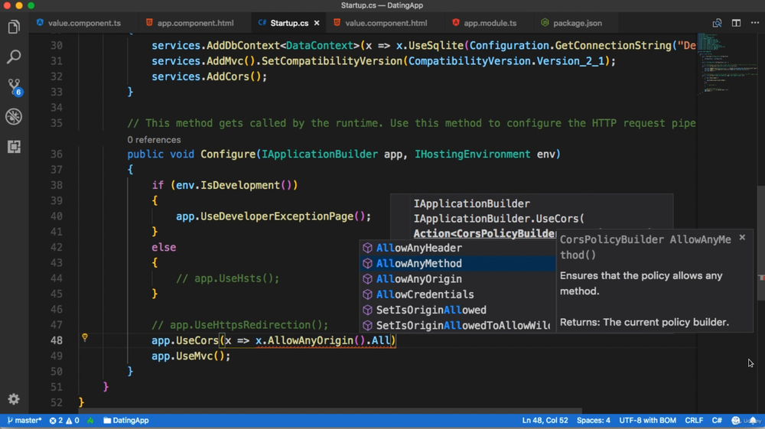Image resolution: width=765 pixels, height=429 pixels.
Task: Change encoding via UTF-8 with BOM
Action: click(x=647, y=421)
